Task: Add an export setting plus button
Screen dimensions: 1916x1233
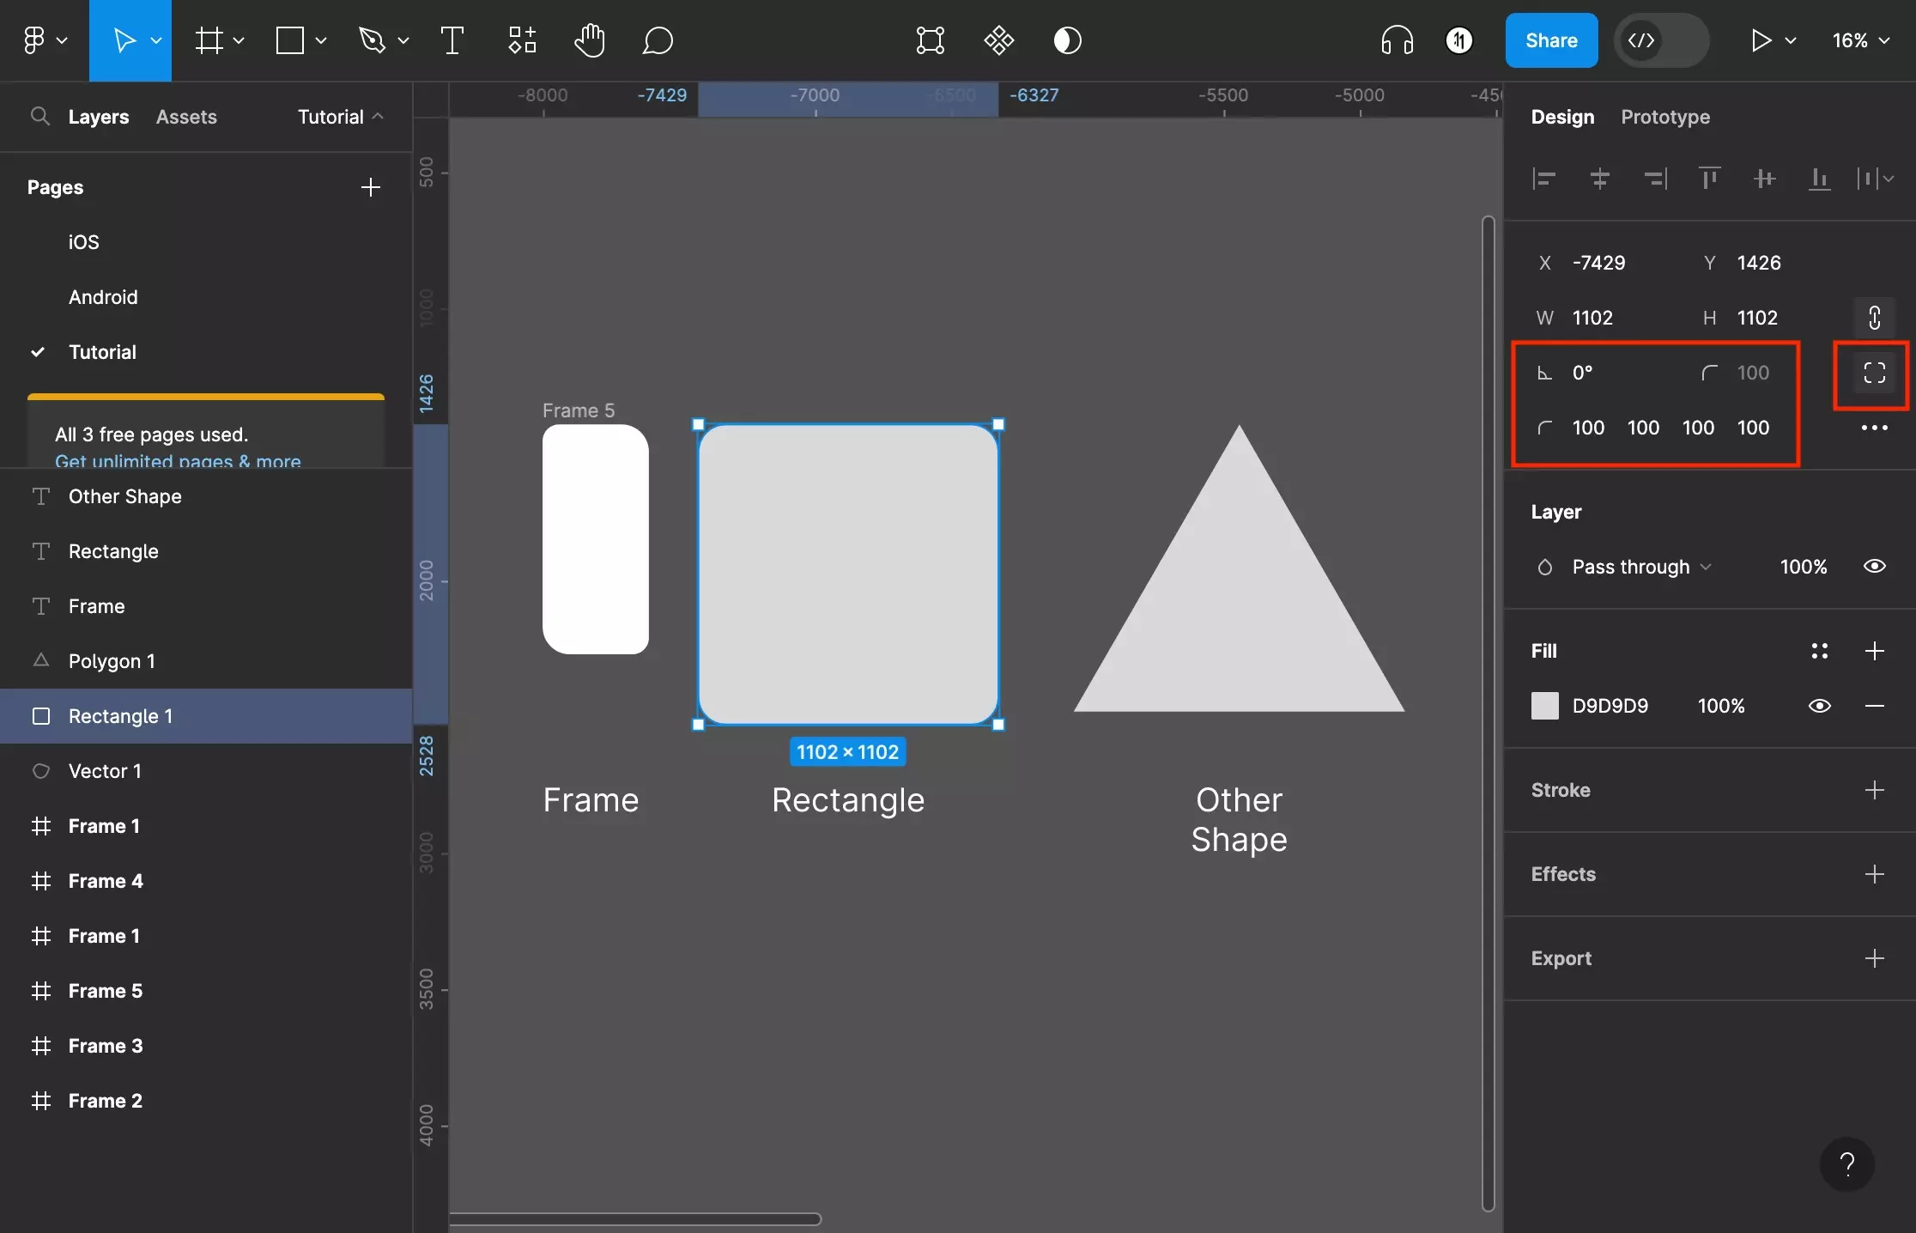Action: pos(1874,958)
